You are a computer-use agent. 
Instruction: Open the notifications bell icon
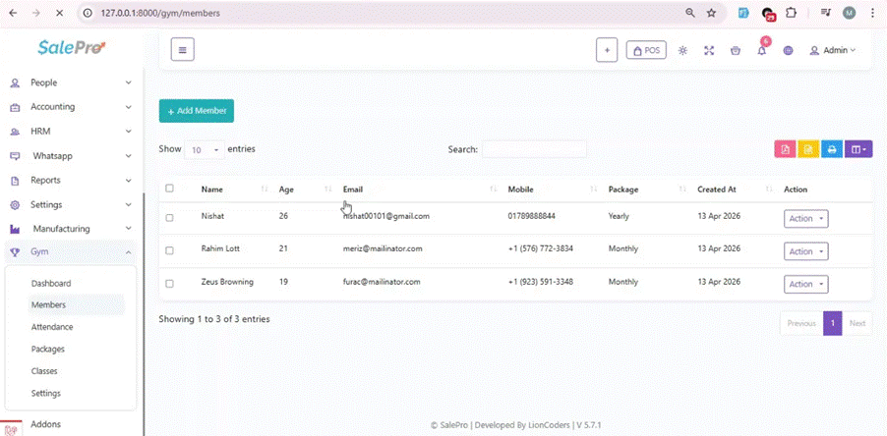(761, 50)
